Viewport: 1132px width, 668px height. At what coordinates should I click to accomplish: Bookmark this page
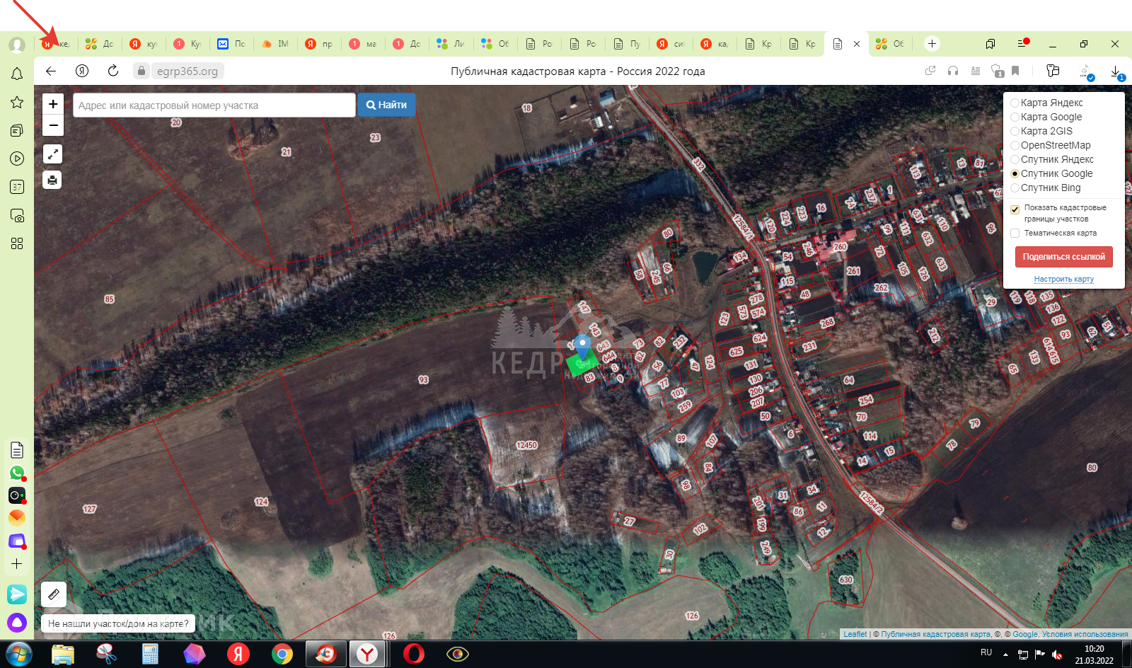click(1015, 71)
